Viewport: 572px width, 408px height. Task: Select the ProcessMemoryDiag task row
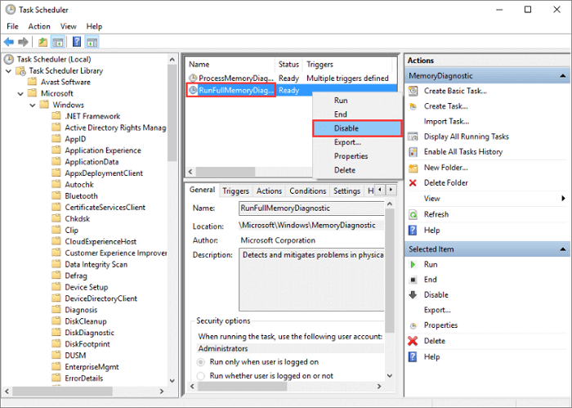[x=291, y=78]
